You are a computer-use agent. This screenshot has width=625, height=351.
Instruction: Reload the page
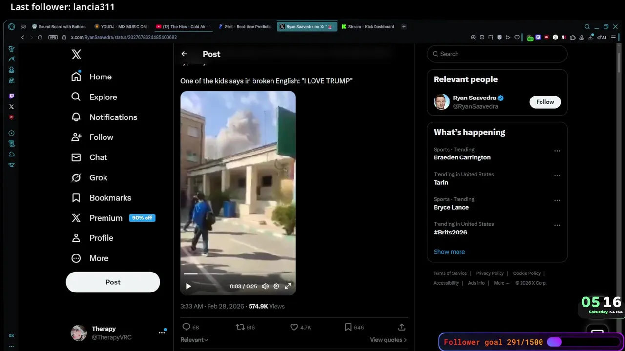pyautogui.click(x=40, y=37)
